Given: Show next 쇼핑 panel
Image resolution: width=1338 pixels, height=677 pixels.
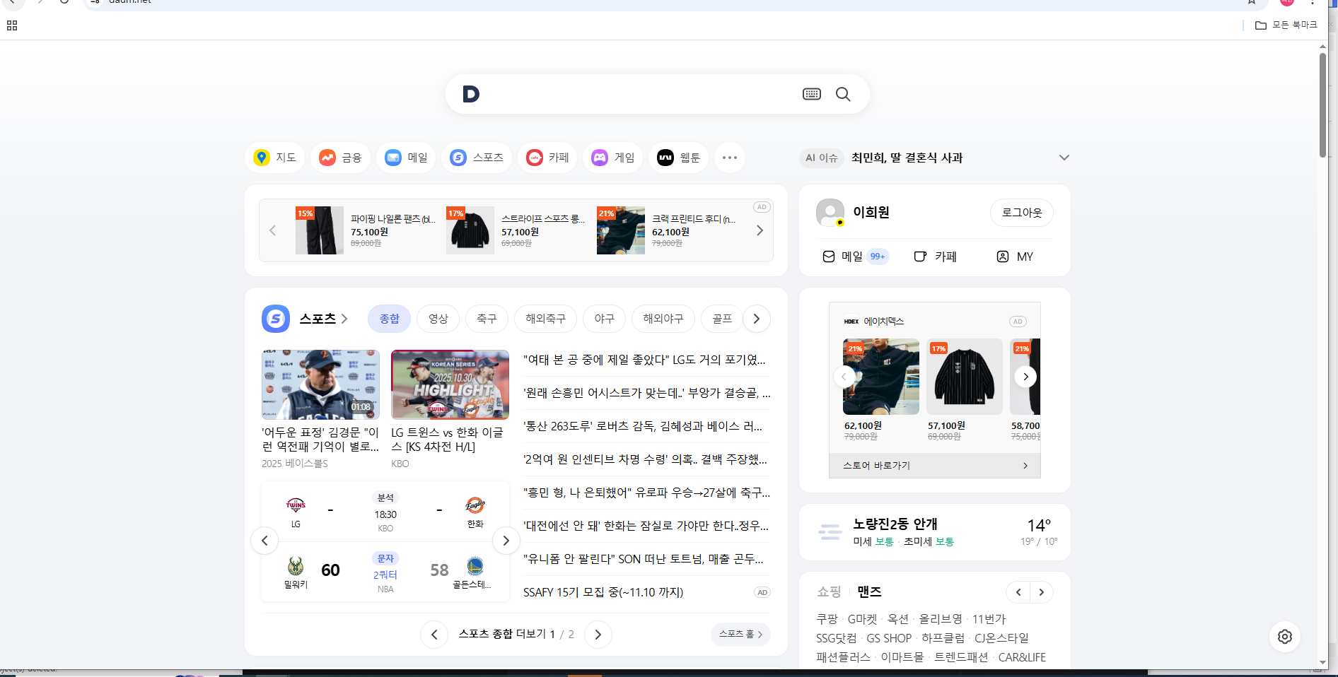Looking at the screenshot, I should click(x=1042, y=592).
